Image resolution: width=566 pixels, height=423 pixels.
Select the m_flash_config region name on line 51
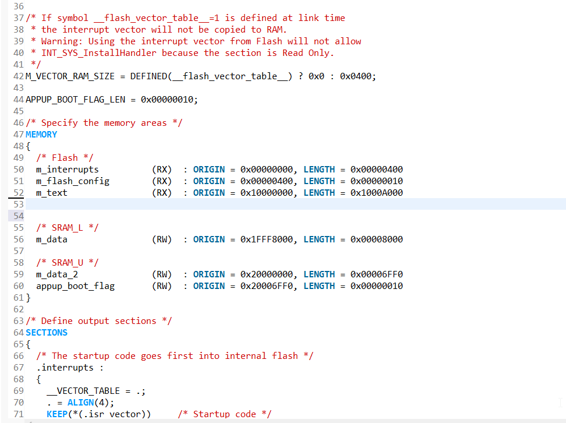[x=72, y=181]
